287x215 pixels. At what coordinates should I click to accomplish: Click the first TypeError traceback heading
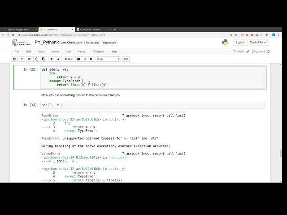[x=50, y=116]
